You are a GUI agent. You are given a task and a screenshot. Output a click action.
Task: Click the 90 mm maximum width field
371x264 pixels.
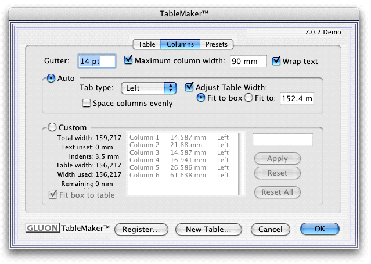(x=248, y=62)
